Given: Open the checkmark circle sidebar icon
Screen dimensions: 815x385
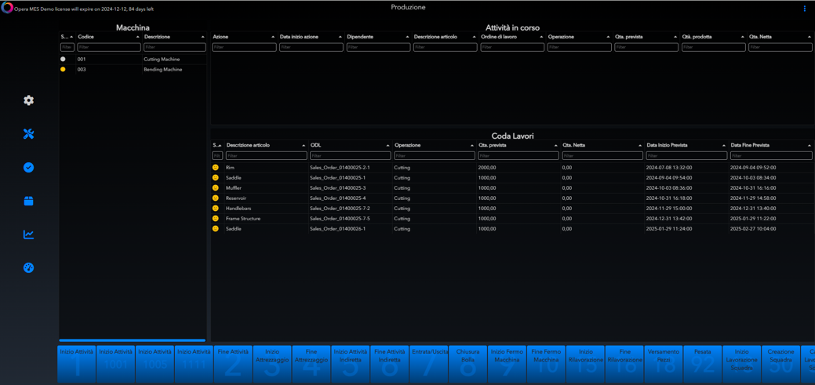Looking at the screenshot, I should tap(28, 168).
